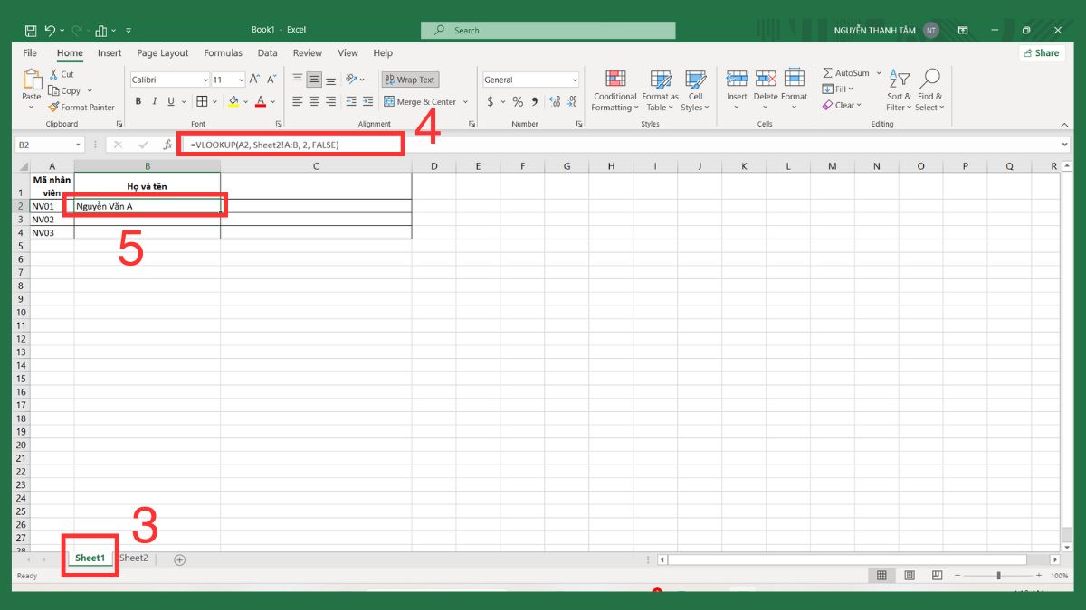Click the zoom slider in status bar

tap(998, 576)
